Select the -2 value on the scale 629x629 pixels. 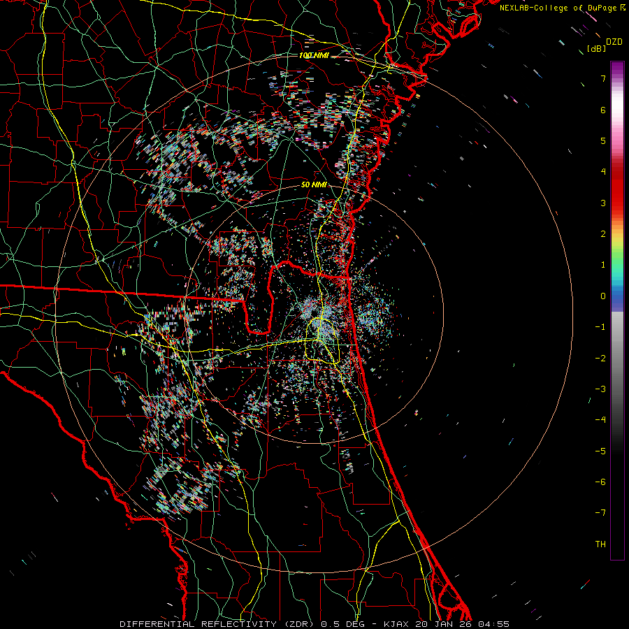pos(600,359)
